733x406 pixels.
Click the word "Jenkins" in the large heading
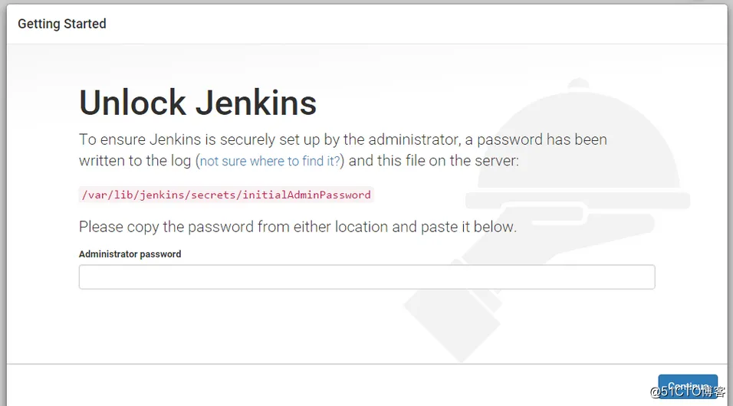(x=256, y=103)
